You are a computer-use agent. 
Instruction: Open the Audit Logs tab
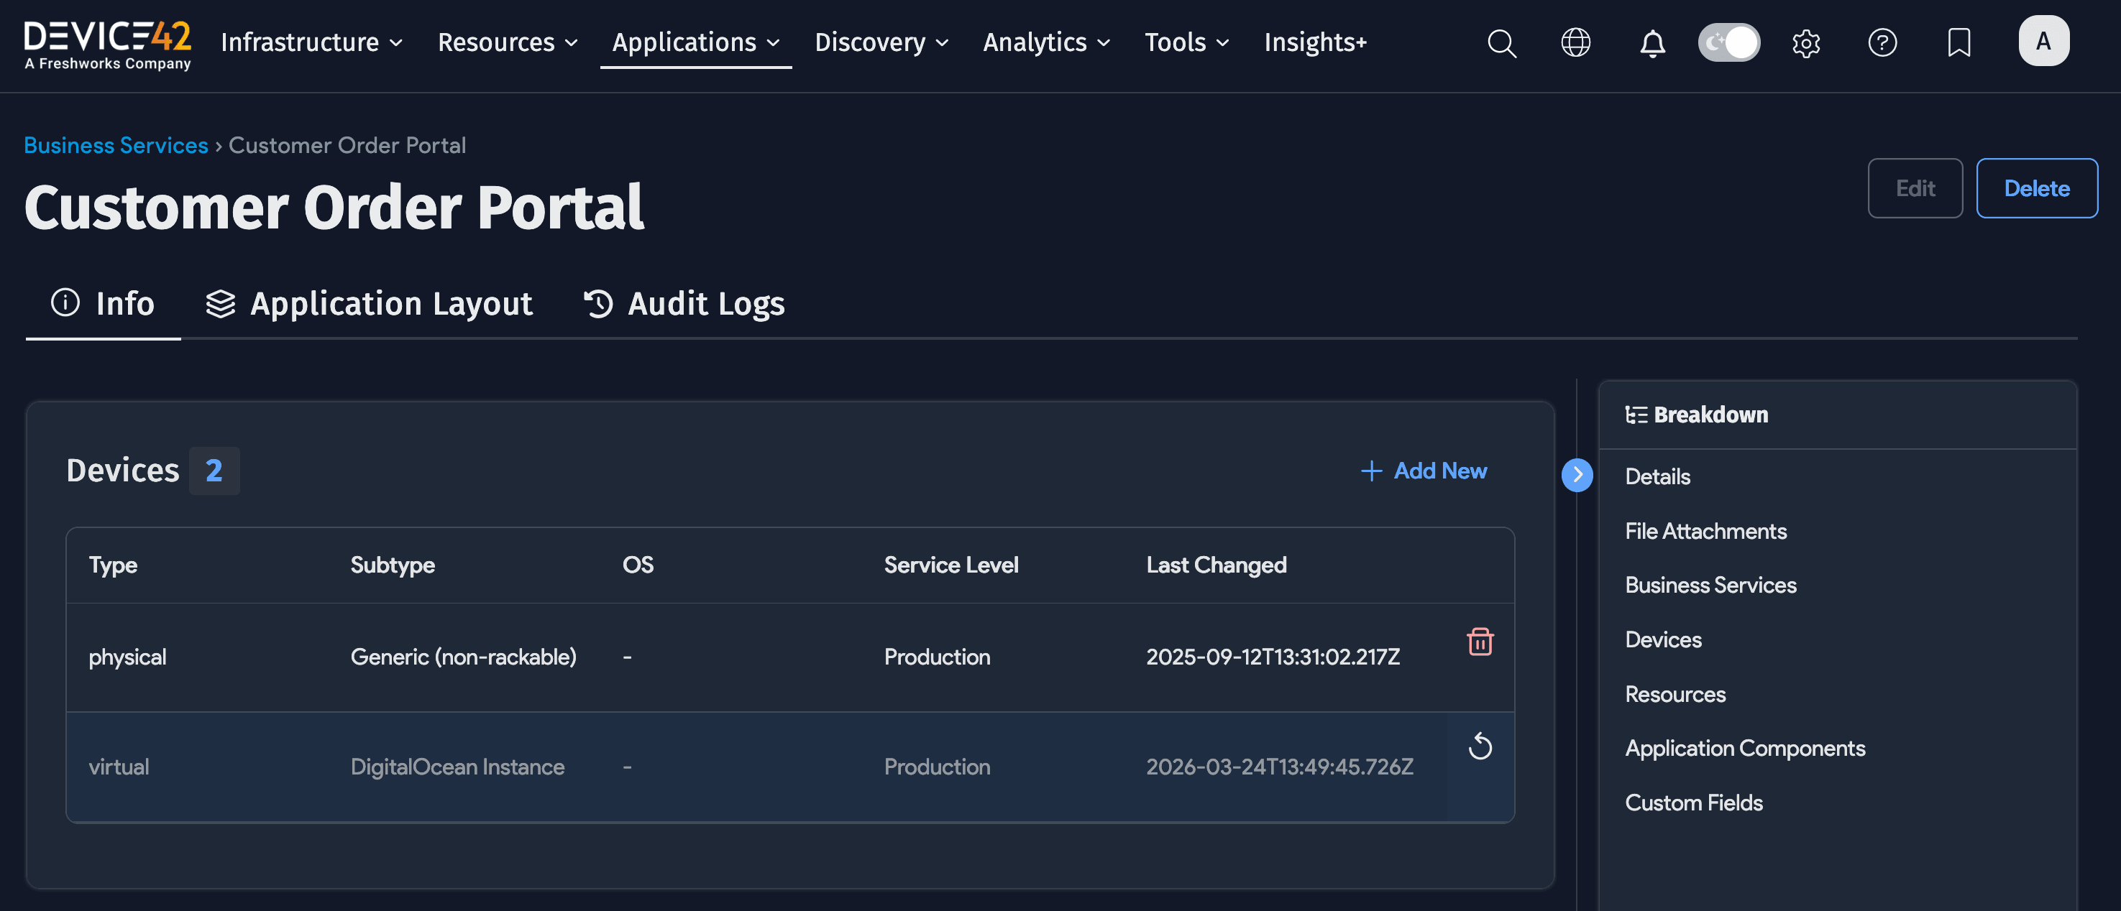[x=684, y=304]
